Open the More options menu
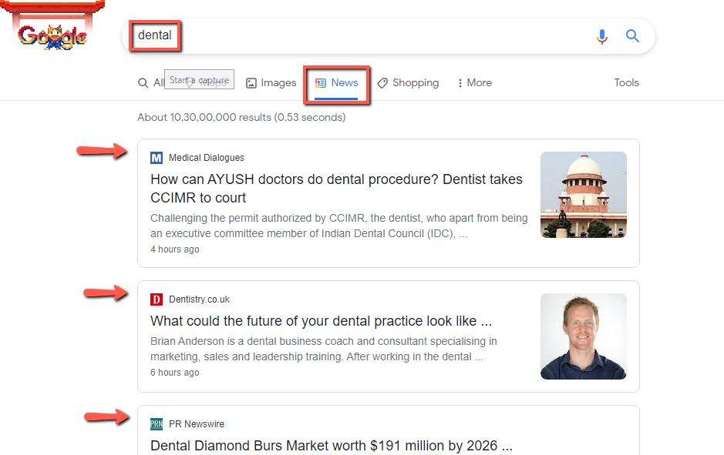Viewport: 724px width, 455px height. (x=473, y=82)
